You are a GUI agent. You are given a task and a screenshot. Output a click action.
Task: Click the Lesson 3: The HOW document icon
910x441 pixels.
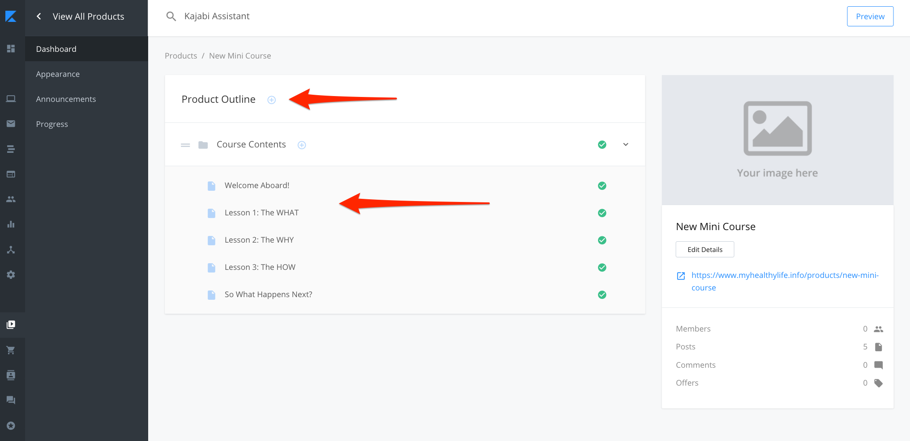pos(212,268)
